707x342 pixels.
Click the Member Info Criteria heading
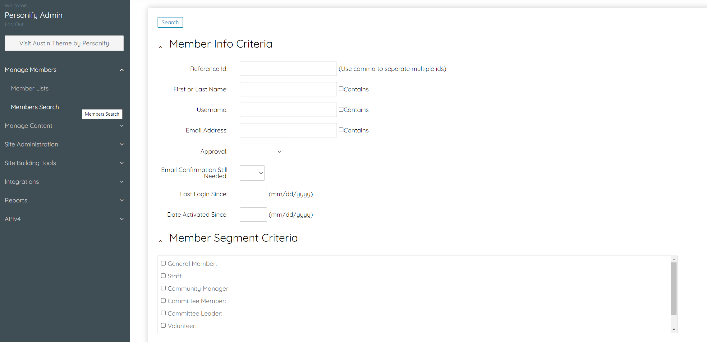coord(221,44)
